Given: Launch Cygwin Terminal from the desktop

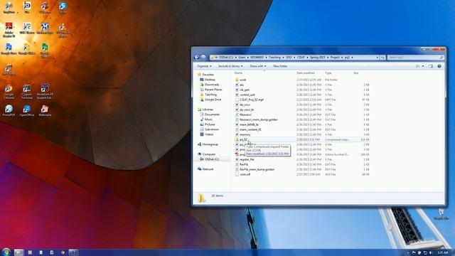Looking at the screenshot, I should pos(27,92).
